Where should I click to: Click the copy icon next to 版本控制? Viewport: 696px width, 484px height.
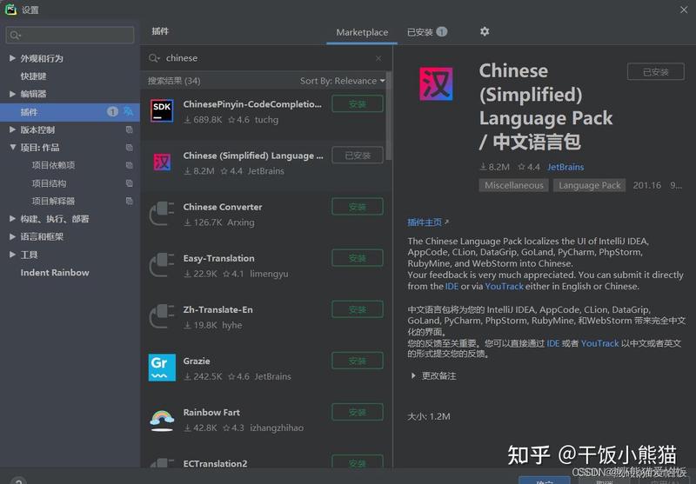129,129
